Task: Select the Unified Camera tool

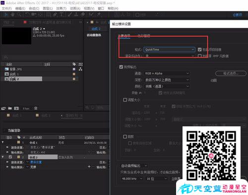Action: (34, 14)
